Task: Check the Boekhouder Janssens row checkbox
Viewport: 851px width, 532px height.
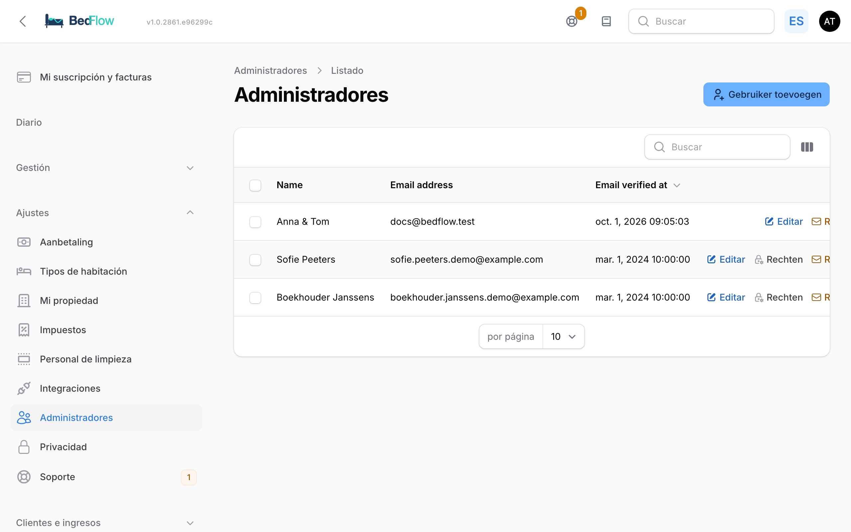Action: click(x=255, y=298)
